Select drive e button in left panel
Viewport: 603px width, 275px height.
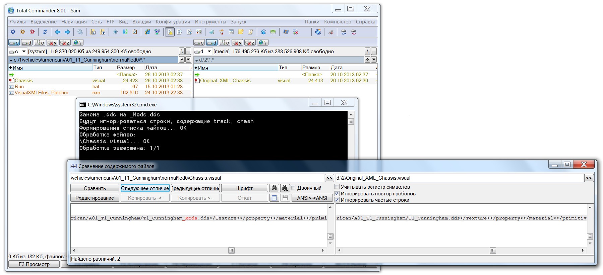point(40,42)
